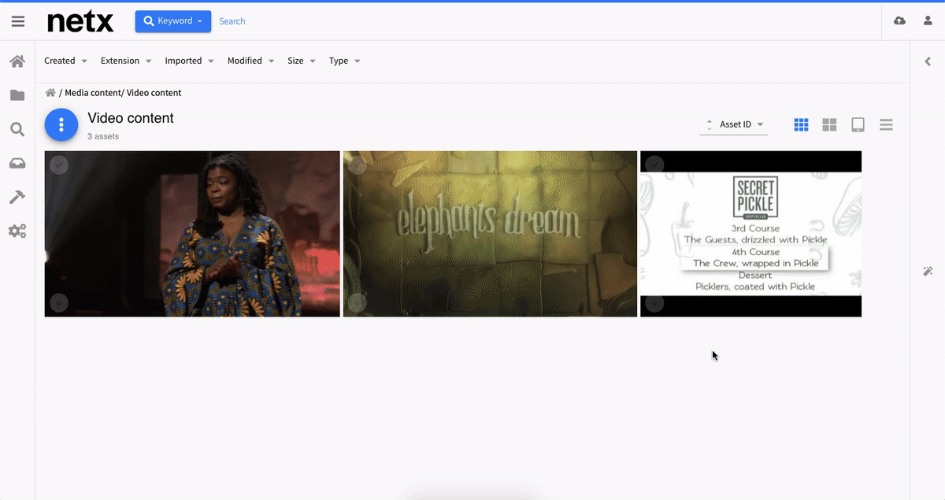
Task: Expand the right side panel chevron
Action: pos(928,61)
